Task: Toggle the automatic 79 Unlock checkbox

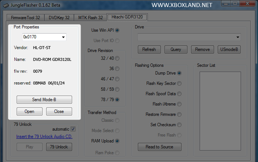Action: pos(73,129)
